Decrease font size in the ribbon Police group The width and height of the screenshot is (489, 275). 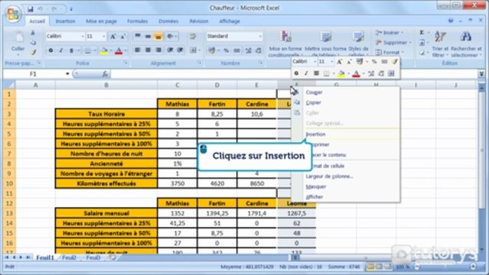click(x=123, y=37)
